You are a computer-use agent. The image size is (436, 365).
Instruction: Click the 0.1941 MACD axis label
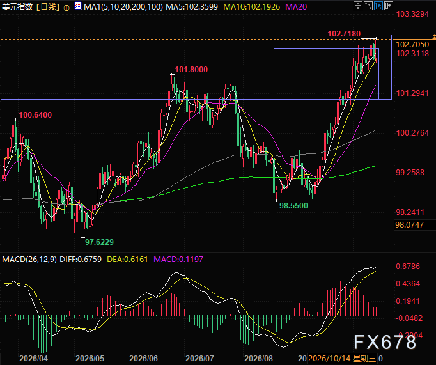click(x=408, y=301)
